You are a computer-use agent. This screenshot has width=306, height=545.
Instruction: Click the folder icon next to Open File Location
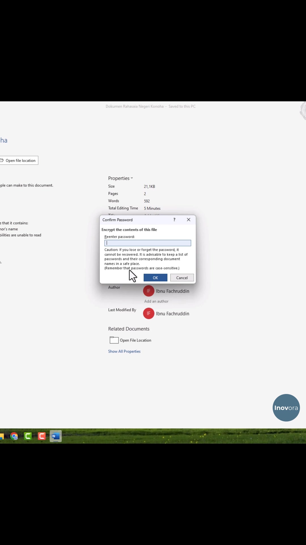(114, 340)
